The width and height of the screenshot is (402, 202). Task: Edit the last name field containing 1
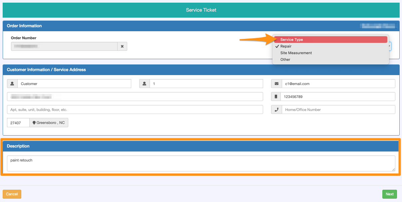pos(206,84)
